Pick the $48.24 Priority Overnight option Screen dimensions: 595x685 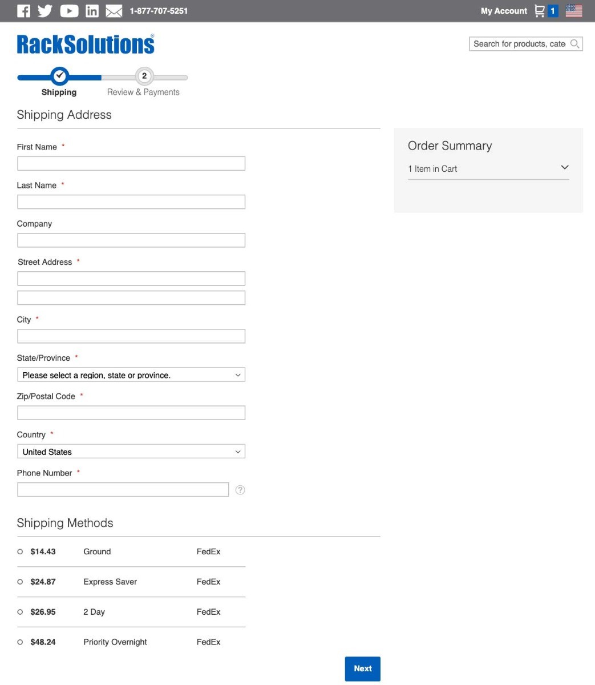[20, 642]
